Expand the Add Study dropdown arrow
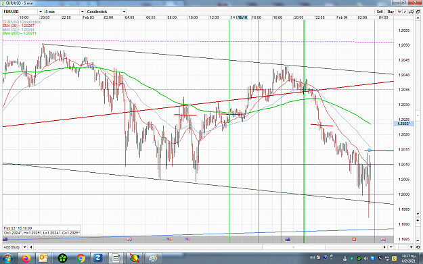The width and height of the screenshot is (423, 264). (x=24, y=247)
